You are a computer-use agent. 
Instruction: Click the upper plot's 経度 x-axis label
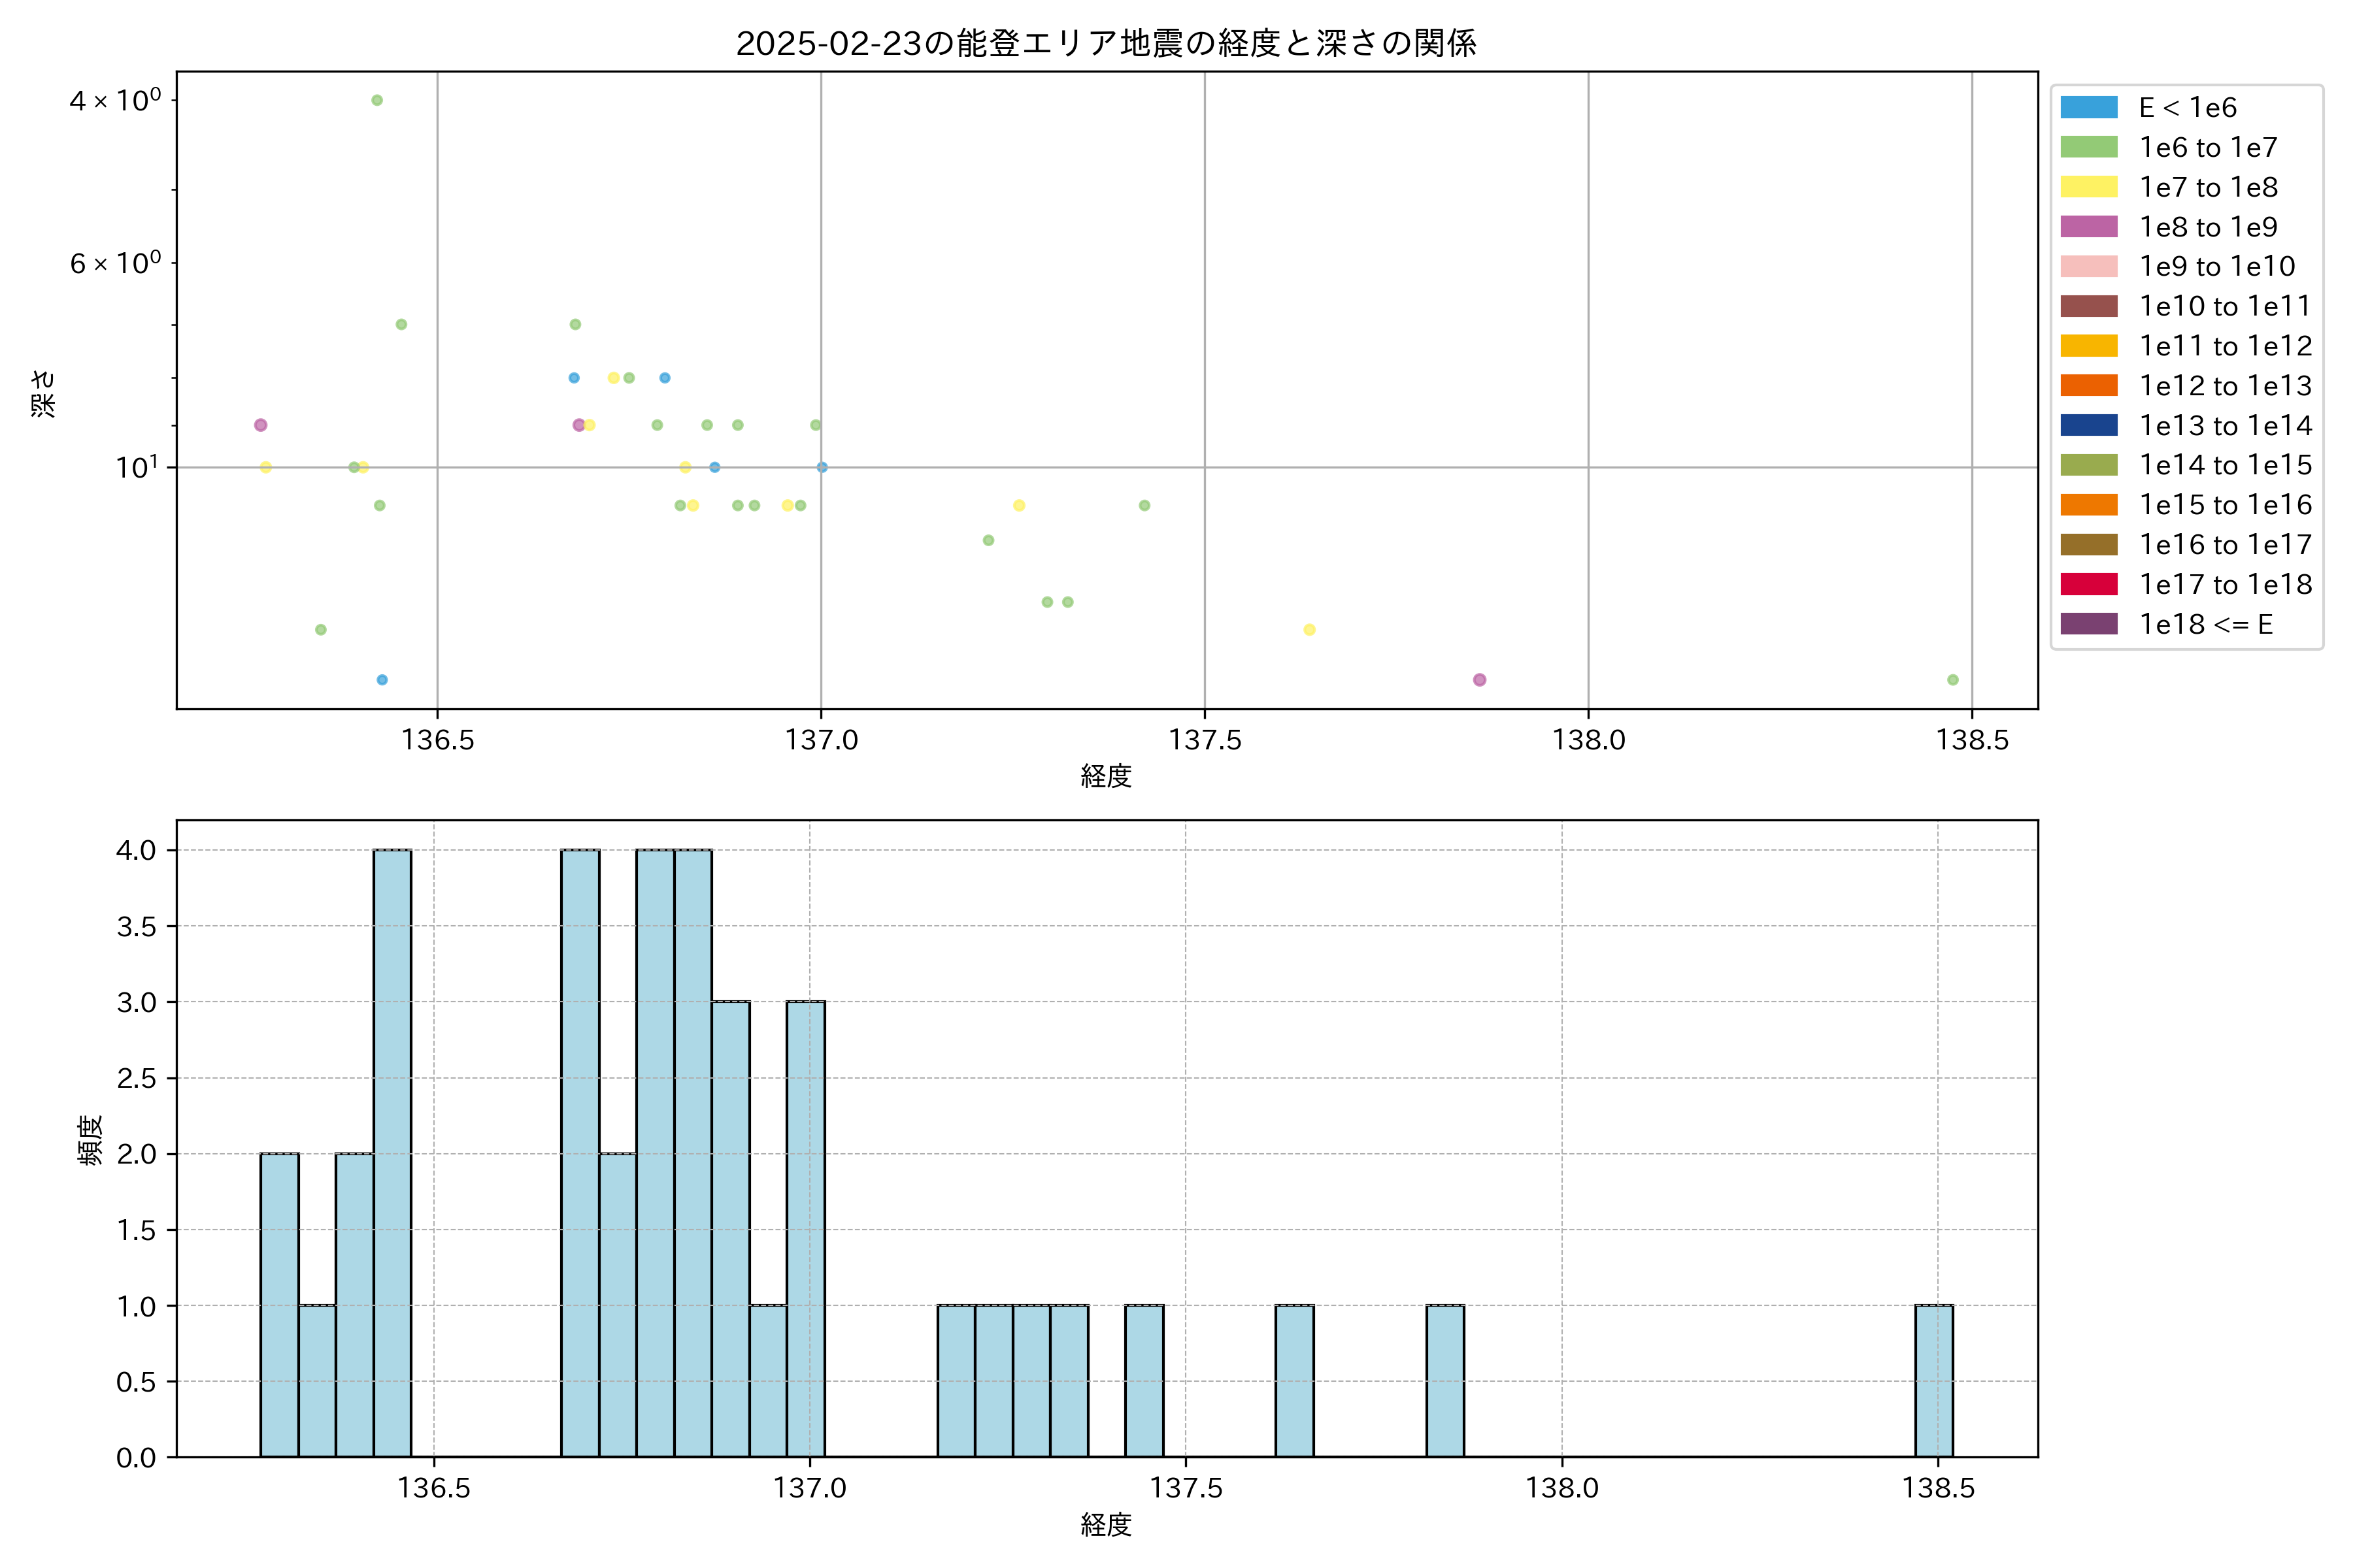(1105, 776)
